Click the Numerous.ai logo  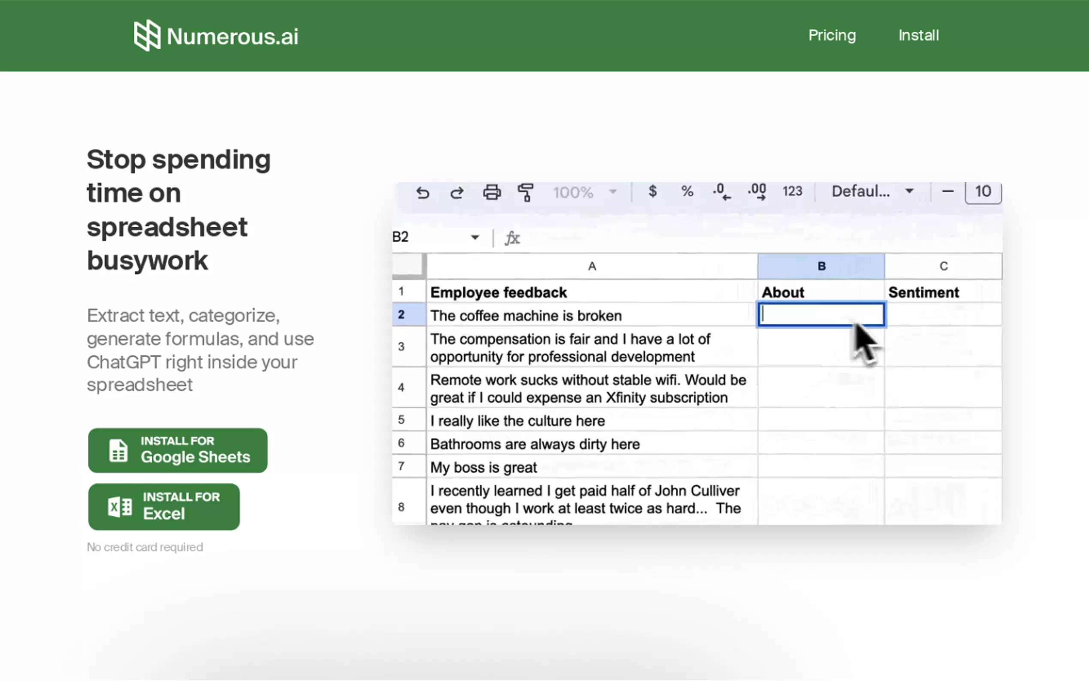pyautogui.click(x=216, y=36)
